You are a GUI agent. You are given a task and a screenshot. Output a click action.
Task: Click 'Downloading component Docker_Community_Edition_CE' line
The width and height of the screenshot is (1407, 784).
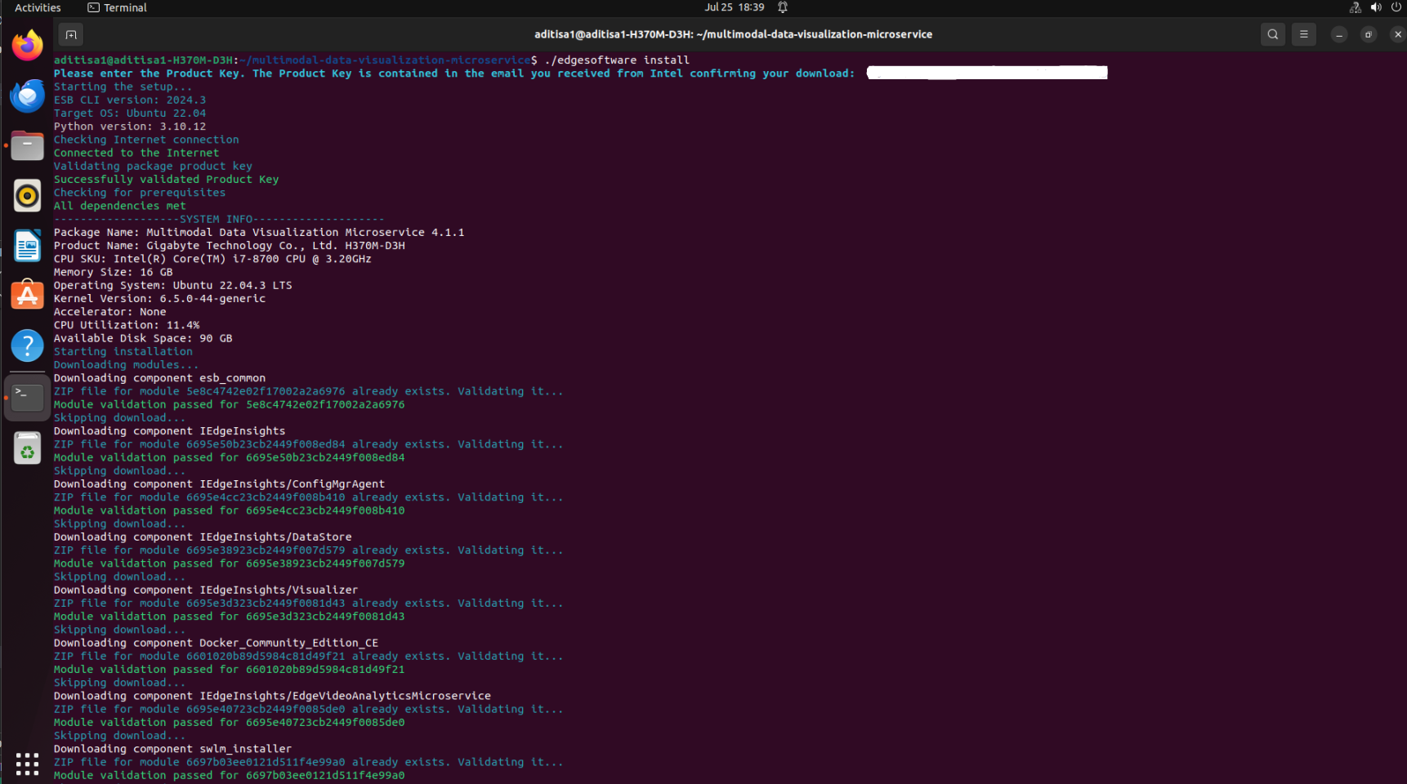[x=217, y=643]
